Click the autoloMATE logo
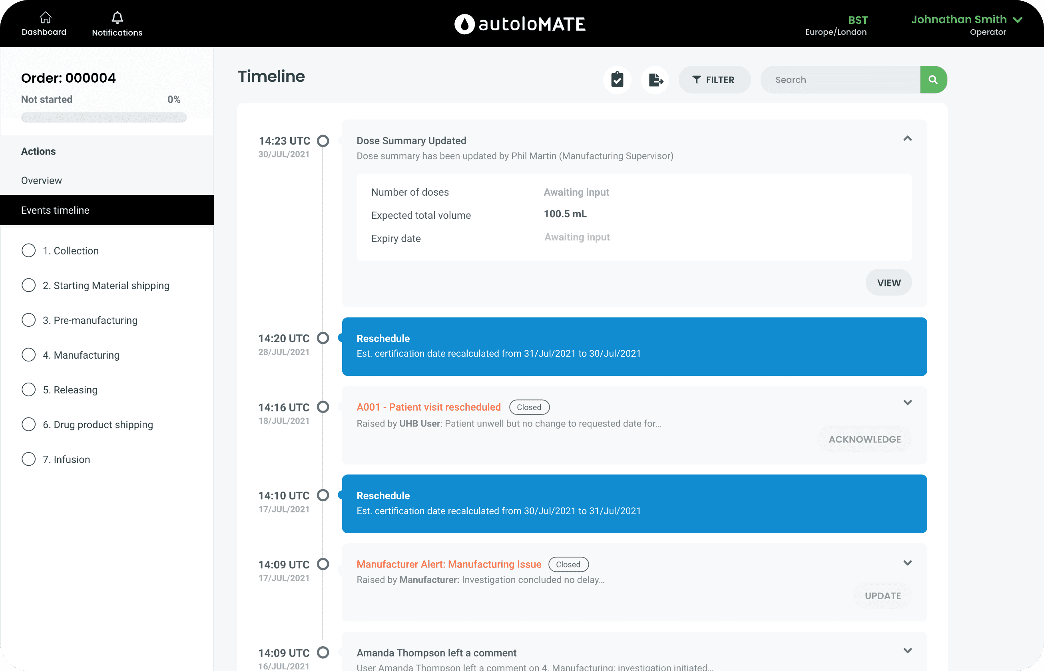 [x=520, y=24]
